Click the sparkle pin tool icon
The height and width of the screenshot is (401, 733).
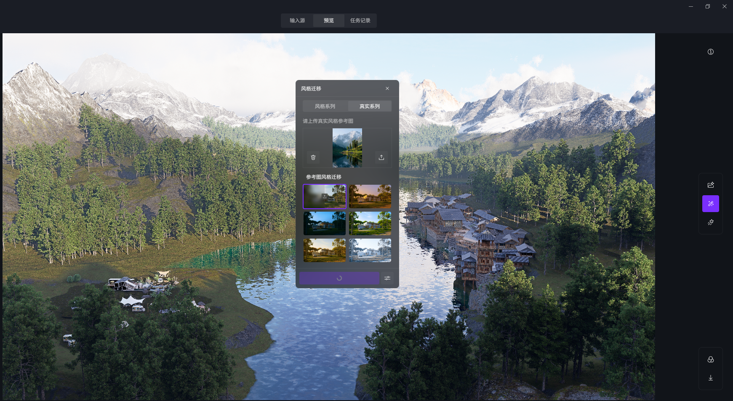click(x=711, y=222)
